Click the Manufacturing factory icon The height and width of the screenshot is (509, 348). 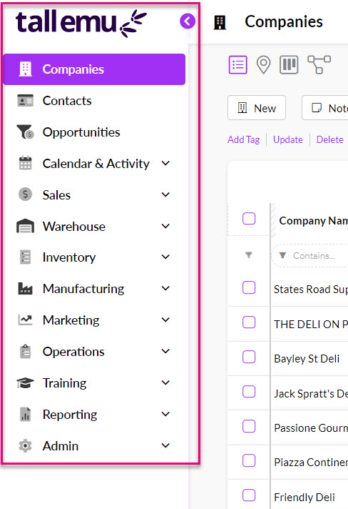coord(25,289)
